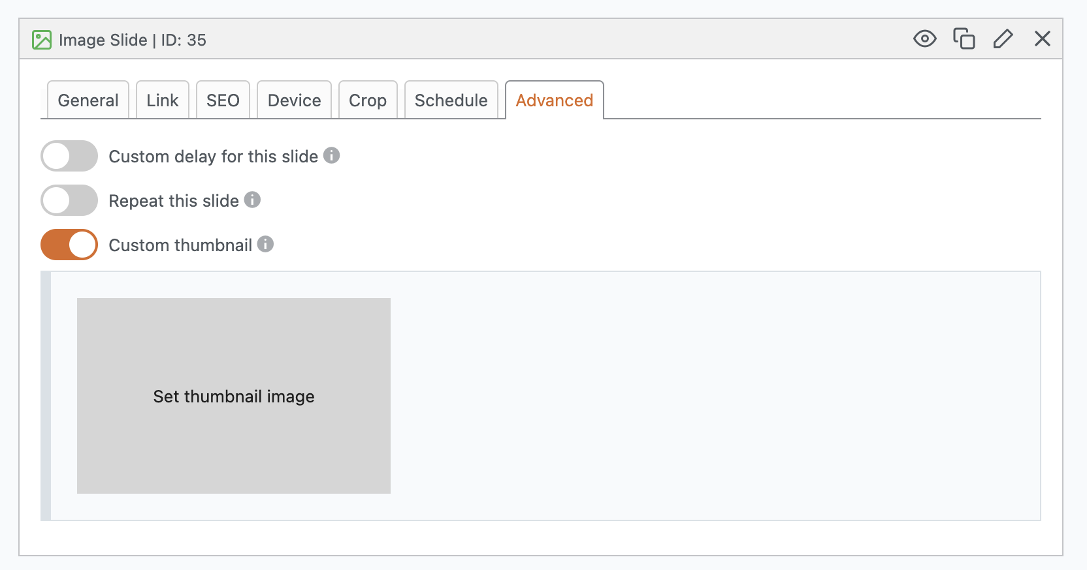Click the Set thumbnail image placeholder

[234, 396]
